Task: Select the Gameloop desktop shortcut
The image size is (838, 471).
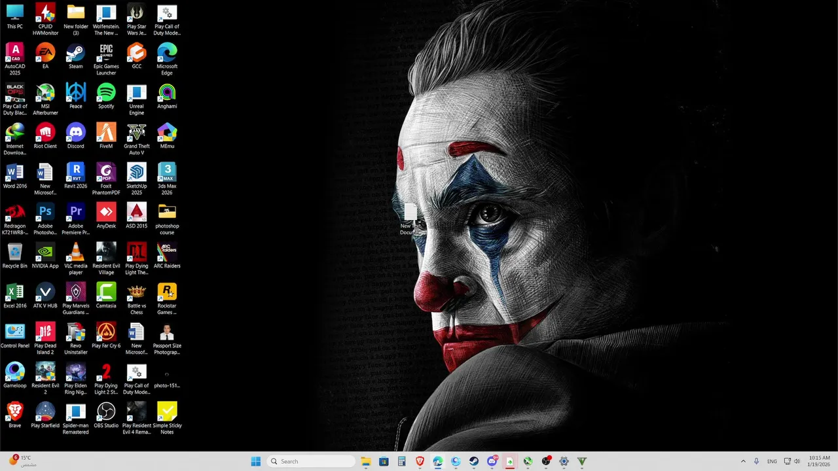Action: coord(14,375)
